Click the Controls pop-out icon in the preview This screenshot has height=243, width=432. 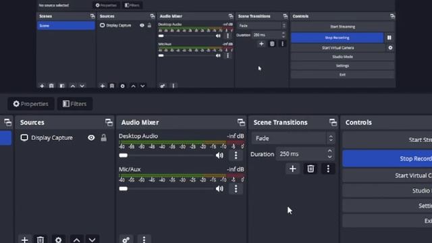392,16
